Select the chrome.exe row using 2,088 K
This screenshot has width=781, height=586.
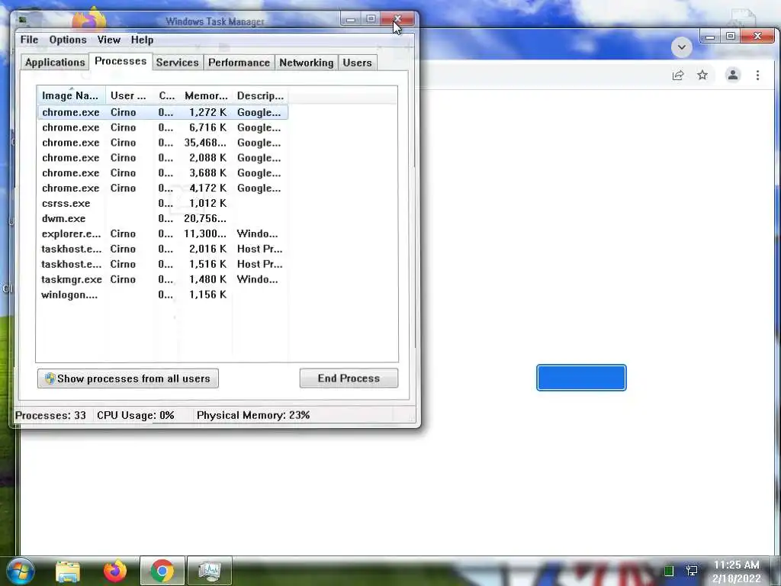pyautogui.click(x=162, y=158)
